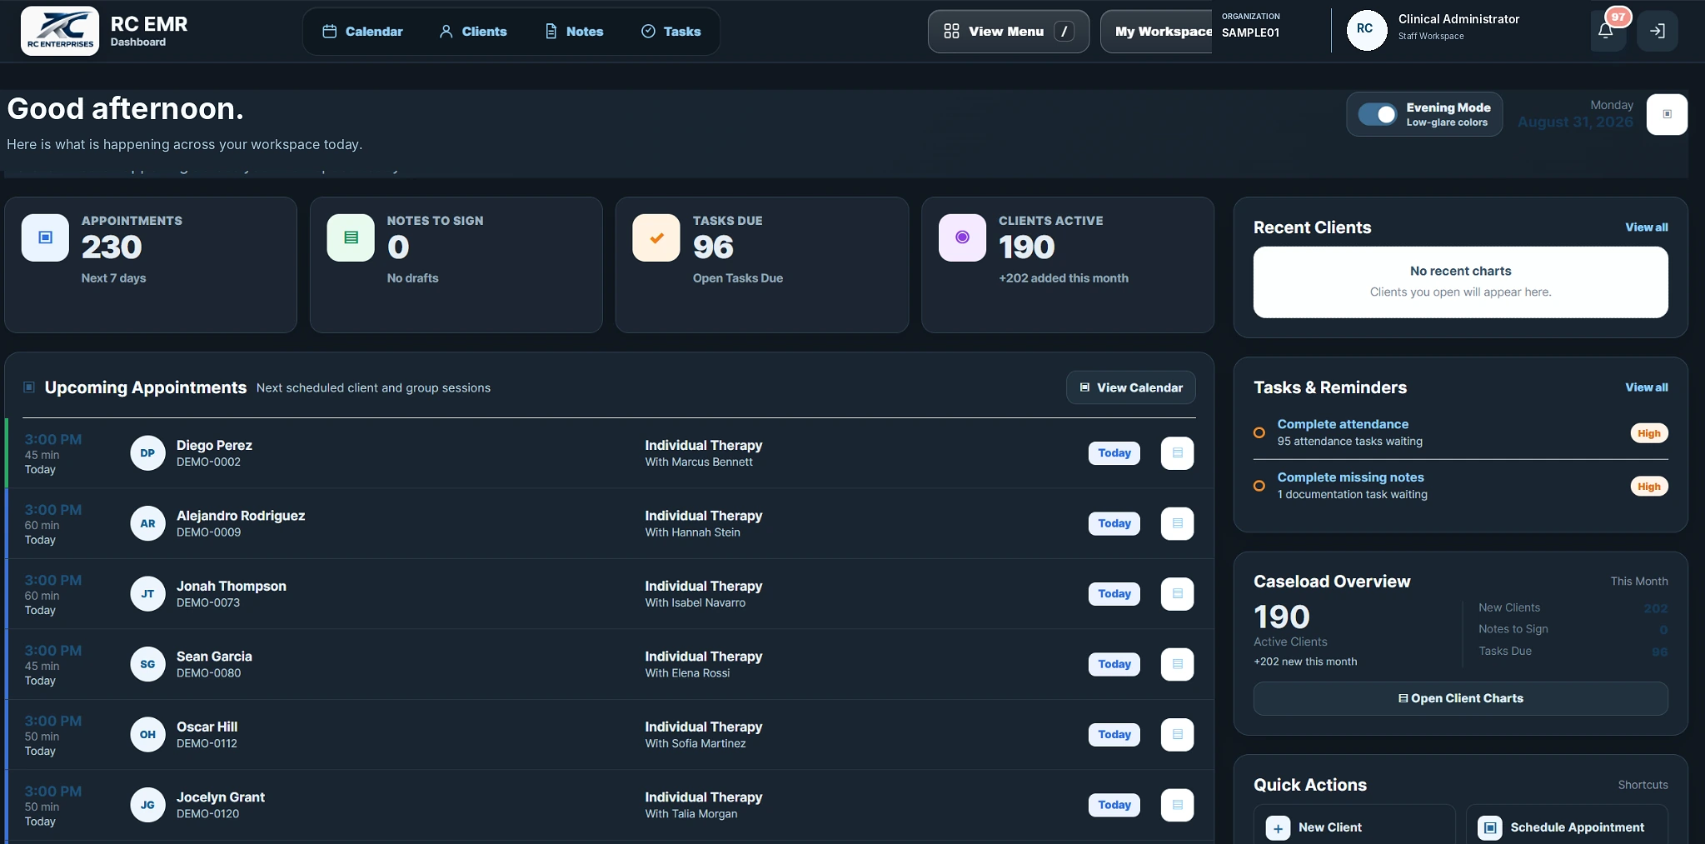Mark Complete missing notes task circle

coord(1259,486)
